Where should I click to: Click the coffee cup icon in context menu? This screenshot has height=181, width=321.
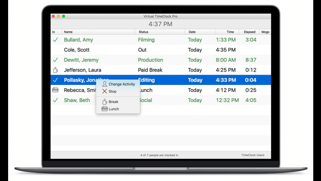click(x=105, y=102)
